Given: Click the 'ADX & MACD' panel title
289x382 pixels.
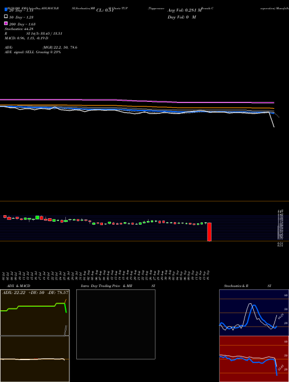Looking at the screenshot, I should click(18, 286).
